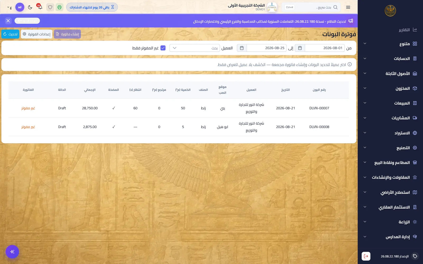Image resolution: width=423 pixels, height=264 pixels.
Task: Open the purple AI assistant sparkle button
Action: click(12, 252)
